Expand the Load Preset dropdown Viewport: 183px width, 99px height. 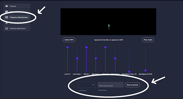point(87,85)
